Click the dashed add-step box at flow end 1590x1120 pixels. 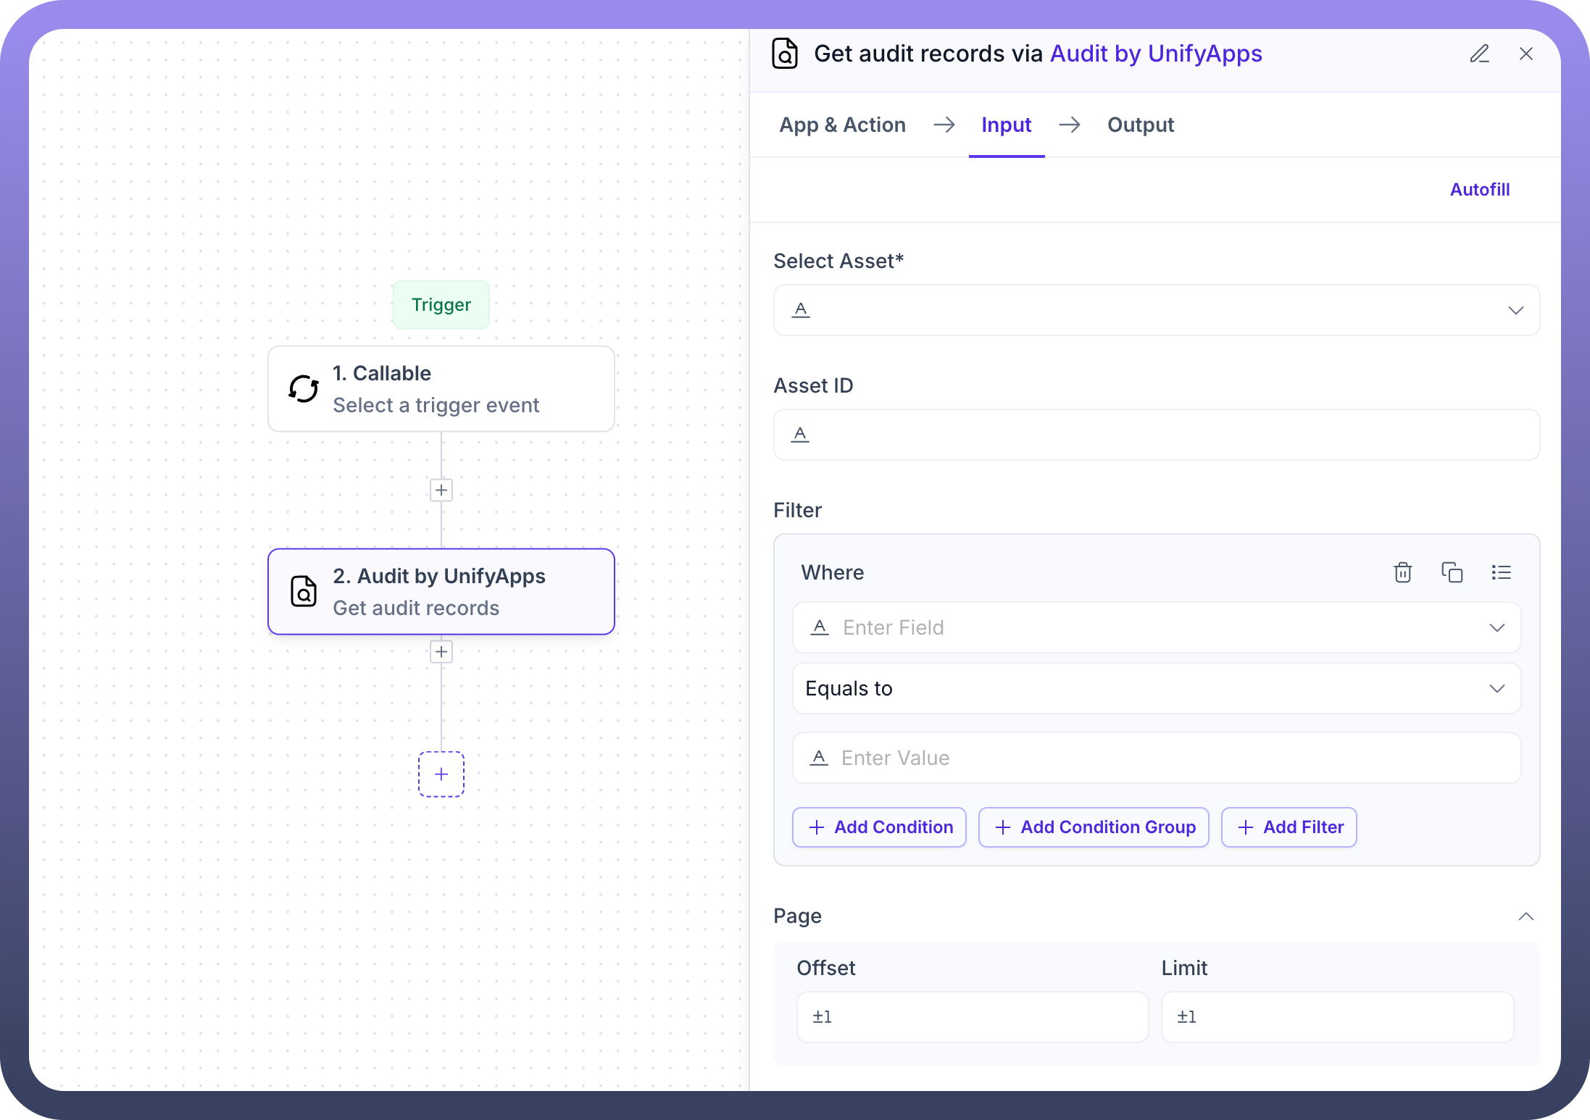pyautogui.click(x=441, y=774)
